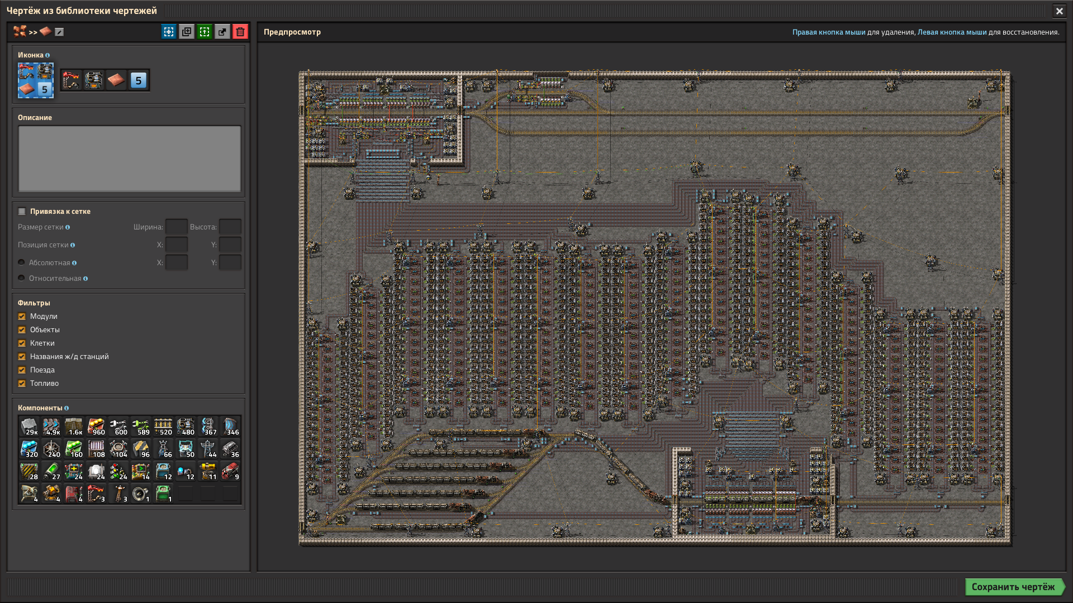Select the copper plate icon slot
The height and width of the screenshot is (603, 1073).
(116, 80)
